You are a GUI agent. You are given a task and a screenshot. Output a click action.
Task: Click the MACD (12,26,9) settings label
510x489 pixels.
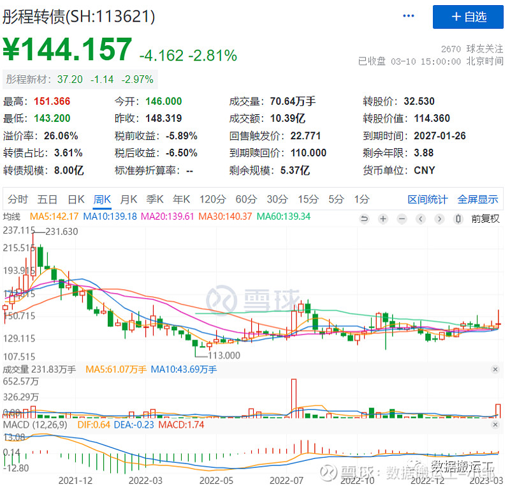35,425
